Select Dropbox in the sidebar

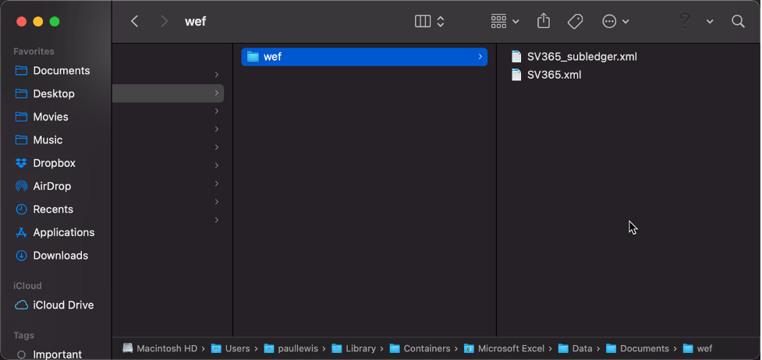click(54, 163)
